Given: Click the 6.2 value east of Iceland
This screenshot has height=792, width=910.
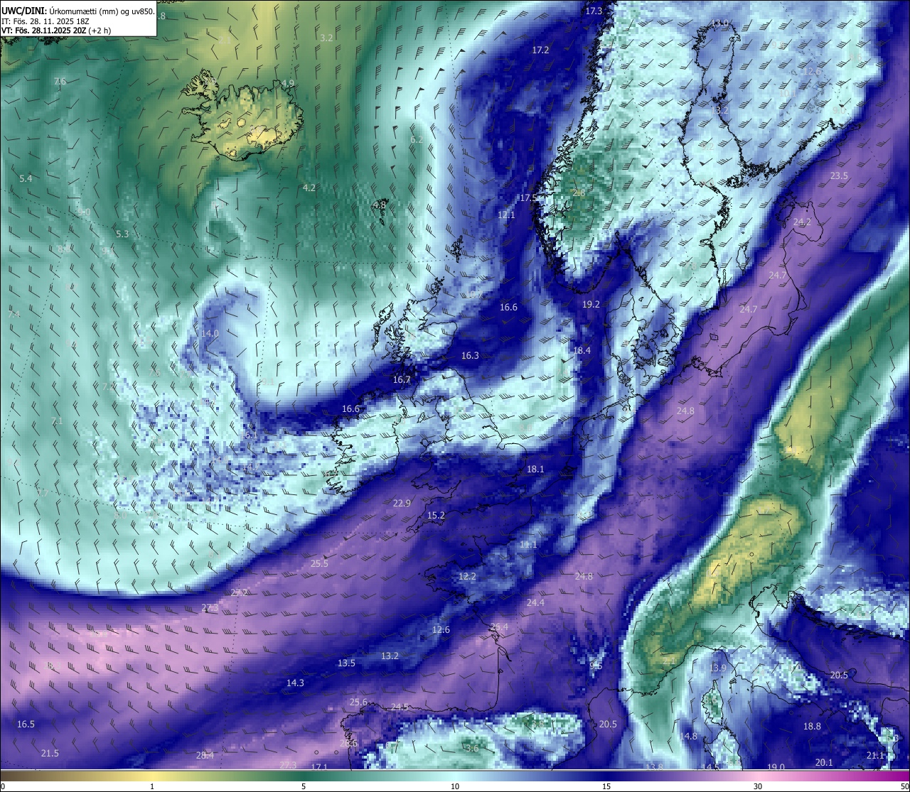Looking at the screenshot, I should (x=417, y=139).
